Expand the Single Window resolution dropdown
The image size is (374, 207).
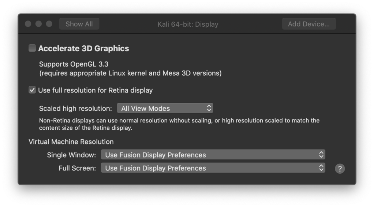point(213,155)
